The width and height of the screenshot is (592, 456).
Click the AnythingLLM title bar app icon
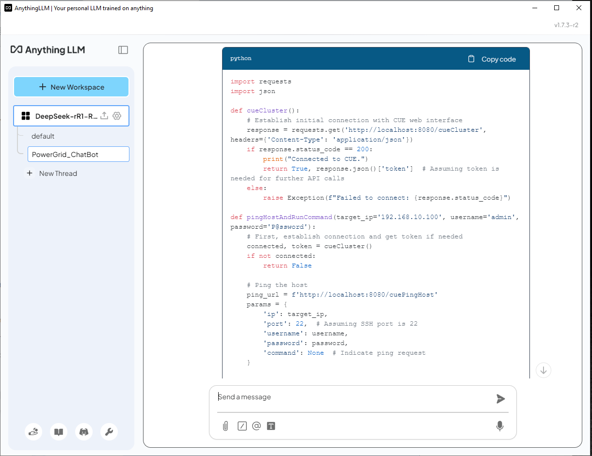click(8, 8)
